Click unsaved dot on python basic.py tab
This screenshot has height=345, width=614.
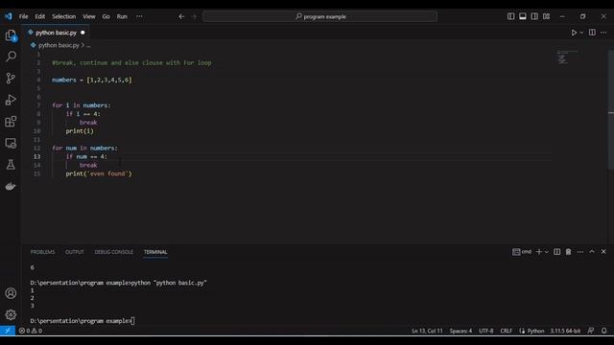tap(83, 33)
